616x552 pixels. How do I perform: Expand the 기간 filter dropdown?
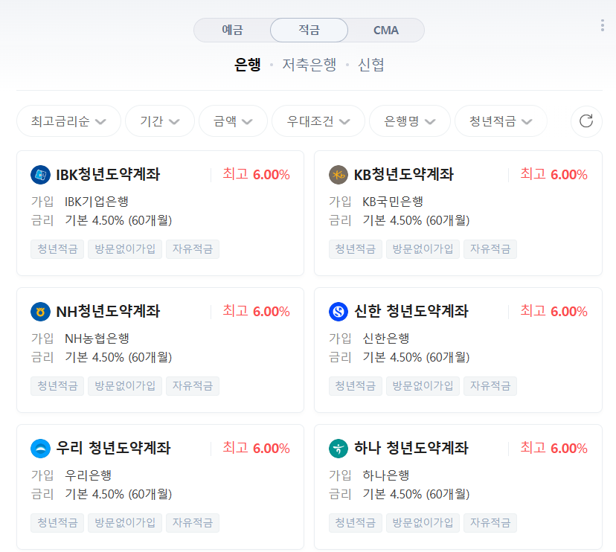coord(159,121)
